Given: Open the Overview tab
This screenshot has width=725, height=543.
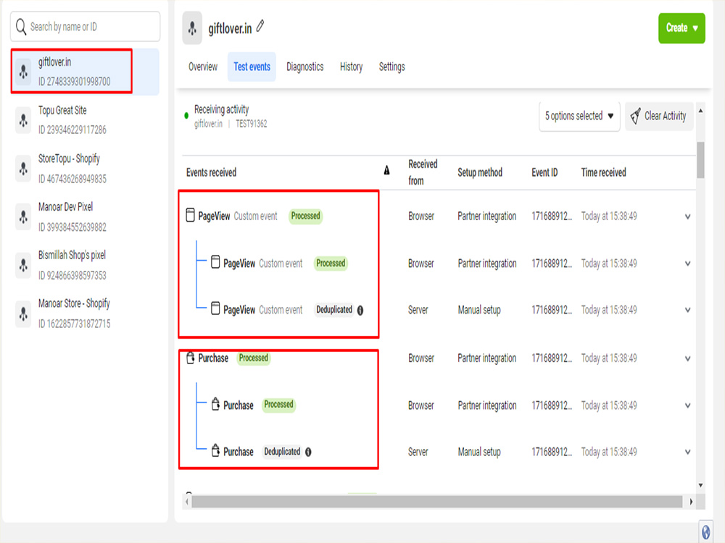Looking at the screenshot, I should coord(202,67).
